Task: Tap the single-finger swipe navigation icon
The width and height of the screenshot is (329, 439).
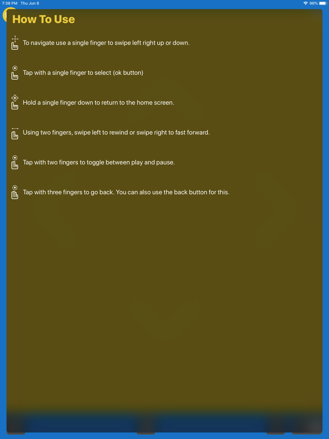Action: 15,43
